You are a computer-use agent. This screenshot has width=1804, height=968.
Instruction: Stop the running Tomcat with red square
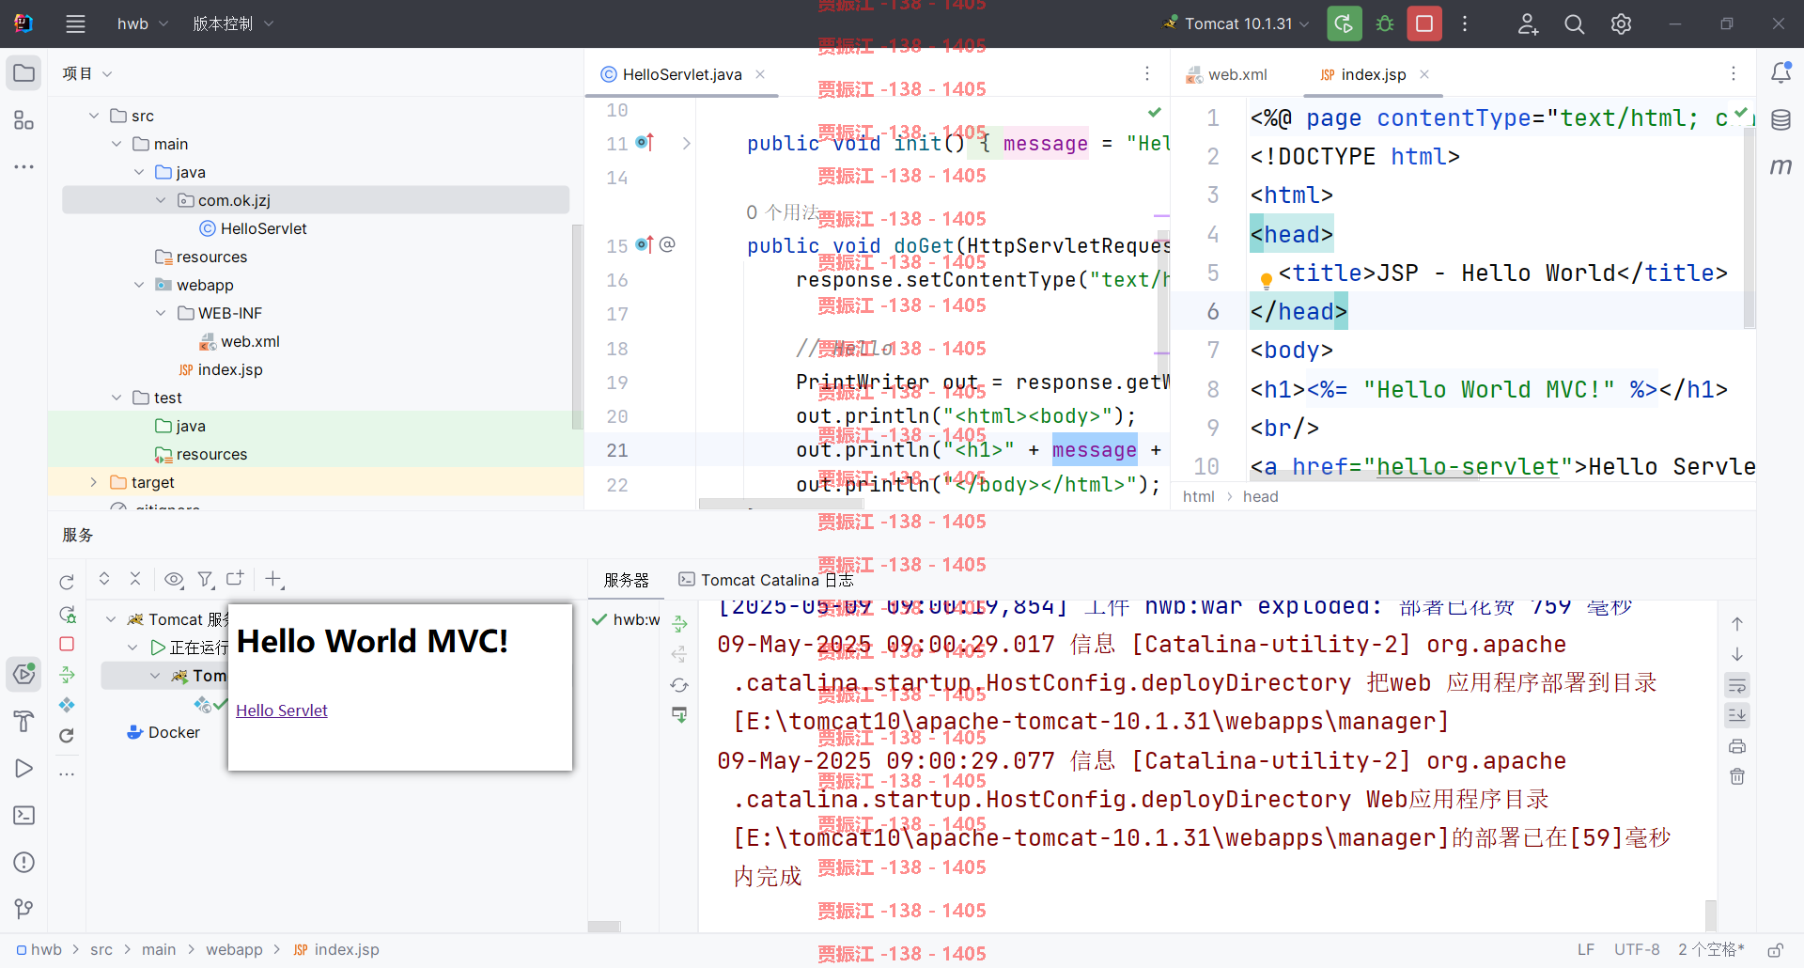[x=1424, y=24]
